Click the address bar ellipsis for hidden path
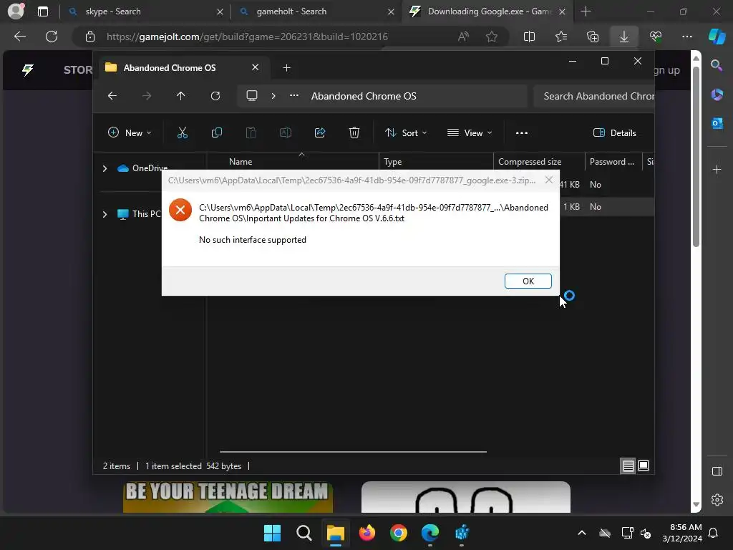This screenshot has width=733, height=550. point(294,95)
